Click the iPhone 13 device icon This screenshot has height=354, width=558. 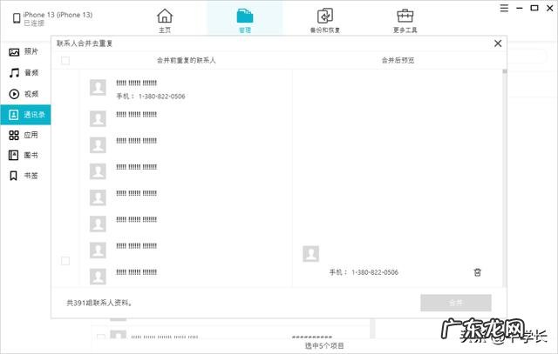tap(17, 18)
